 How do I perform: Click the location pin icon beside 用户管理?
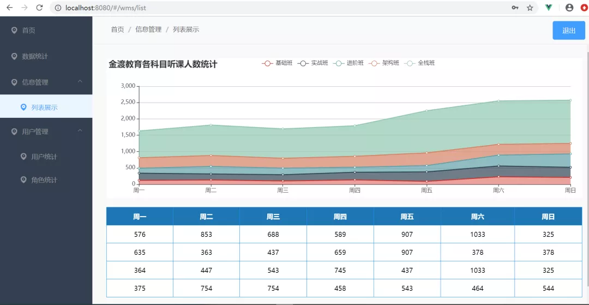pos(14,131)
